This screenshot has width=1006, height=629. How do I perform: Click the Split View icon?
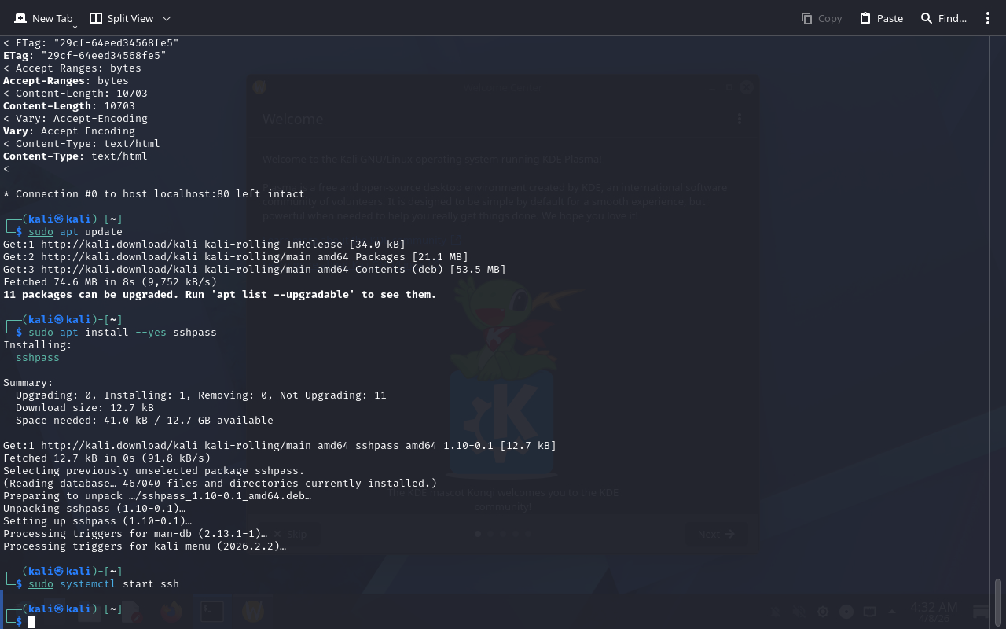tap(96, 18)
